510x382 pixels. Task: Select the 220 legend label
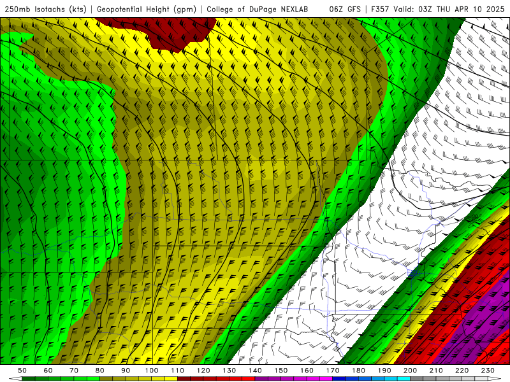pyautogui.click(x=462, y=371)
